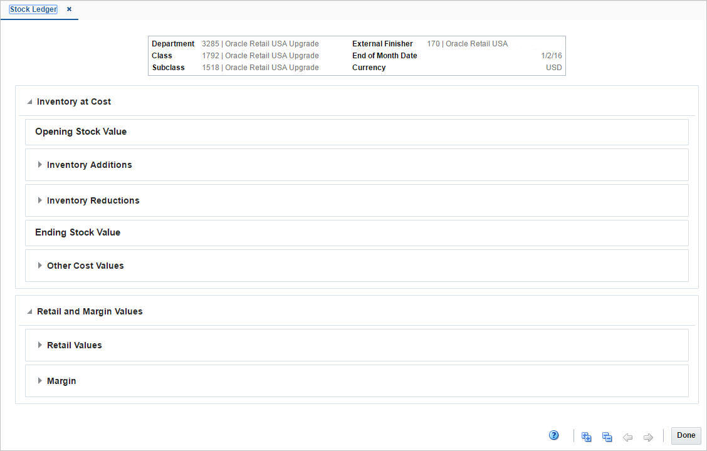This screenshot has height=451, width=707.
Task: Click the End of Month Date value 1/2/16
Action: pos(552,55)
